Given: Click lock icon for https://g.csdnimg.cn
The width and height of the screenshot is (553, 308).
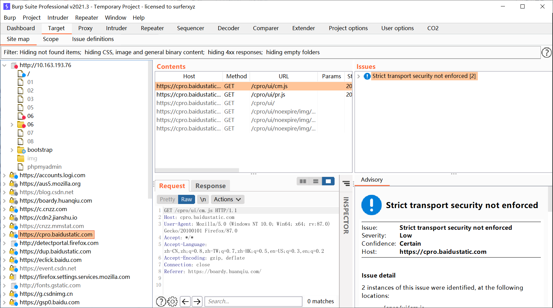Looking at the screenshot, I should [x=13, y=294].
